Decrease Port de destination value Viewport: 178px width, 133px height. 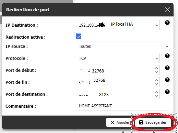click(x=157, y=96)
